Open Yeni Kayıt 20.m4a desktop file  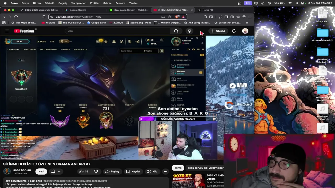coord(322,112)
